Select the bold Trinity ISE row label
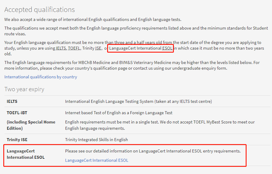Screen dimensions: 272x174 click(17, 140)
